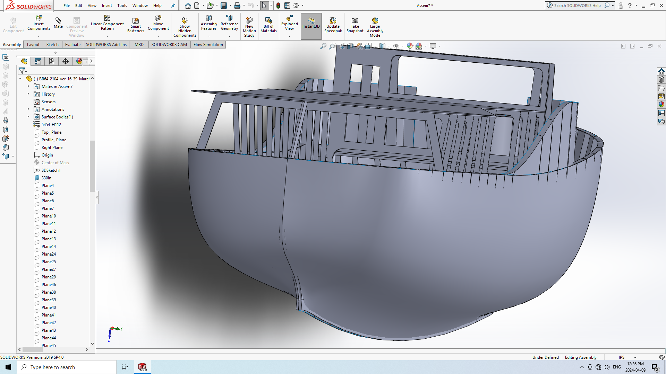Click Zoom to Fit in view toolbar
666x374 pixels.
[323, 46]
